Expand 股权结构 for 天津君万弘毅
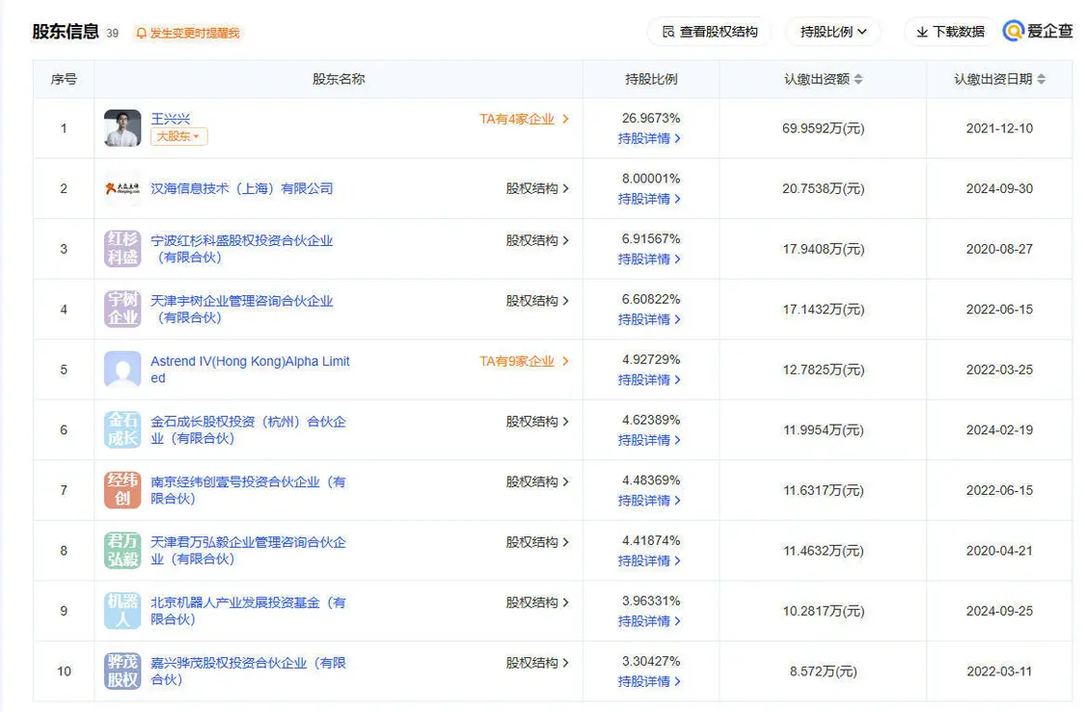The width and height of the screenshot is (1085, 712). (537, 542)
